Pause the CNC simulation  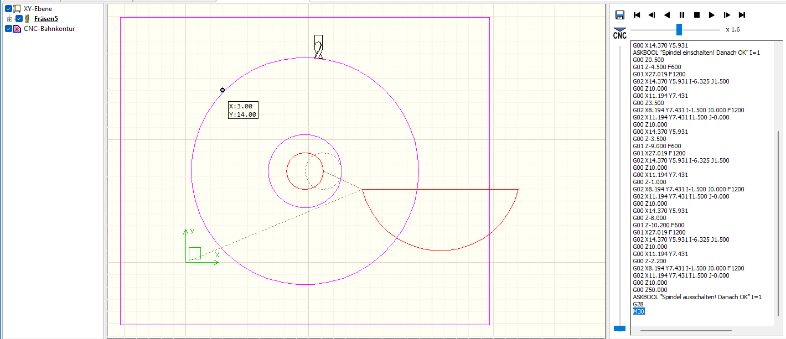coord(682,15)
